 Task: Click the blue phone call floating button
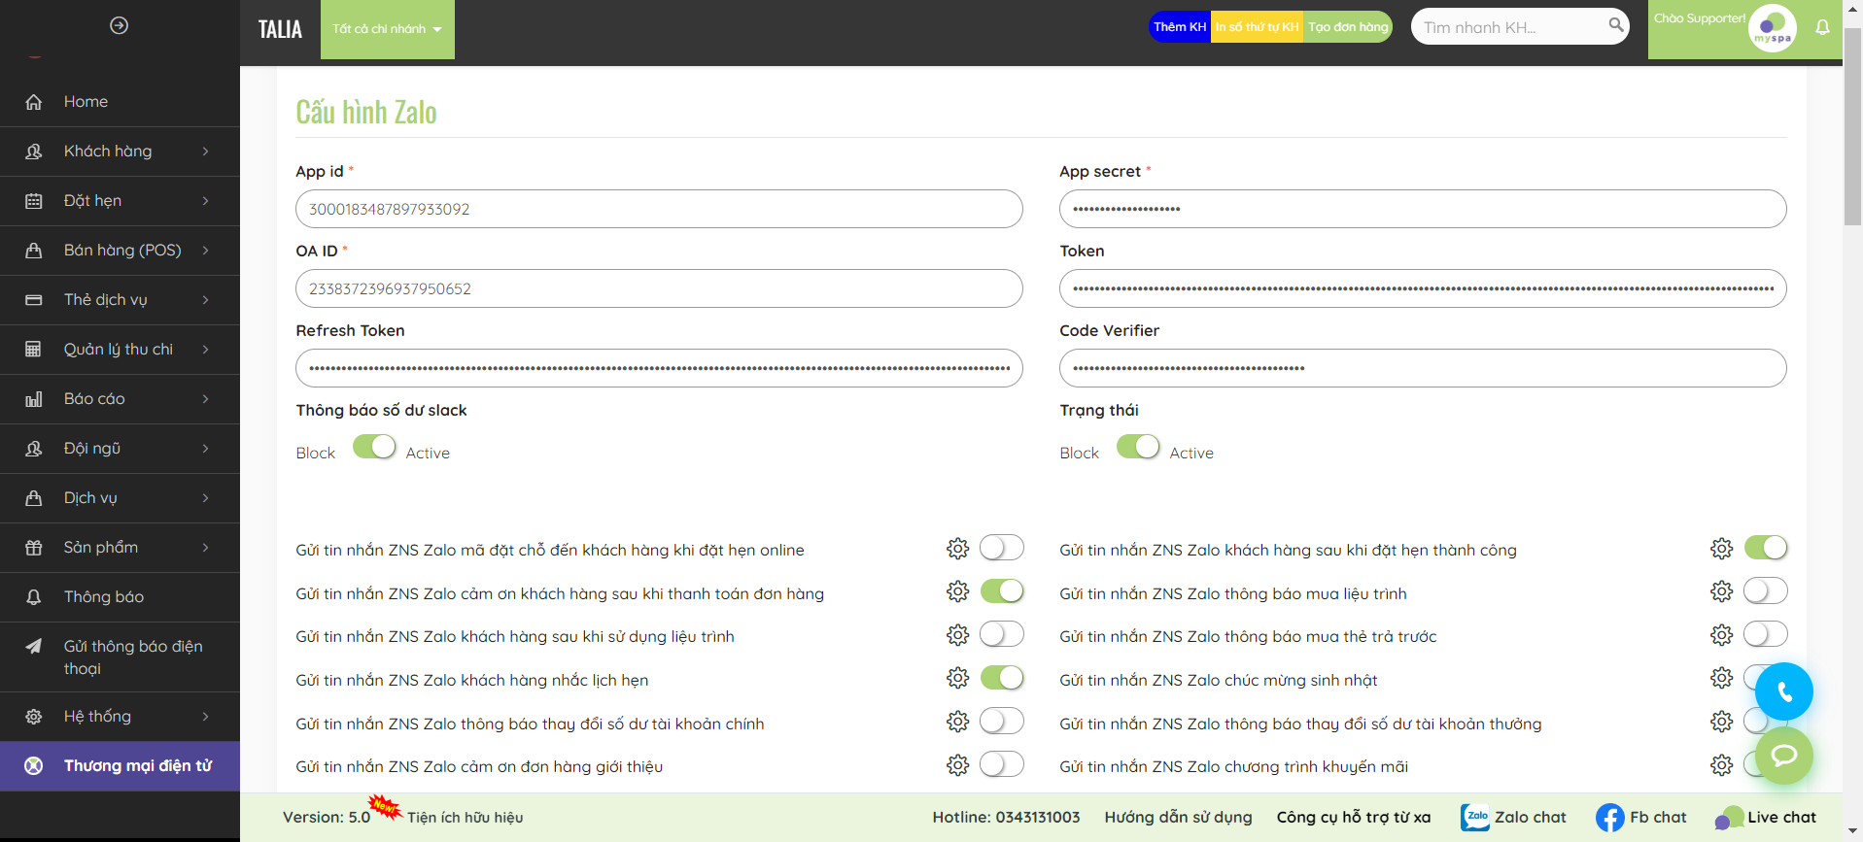pos(1783,691)
